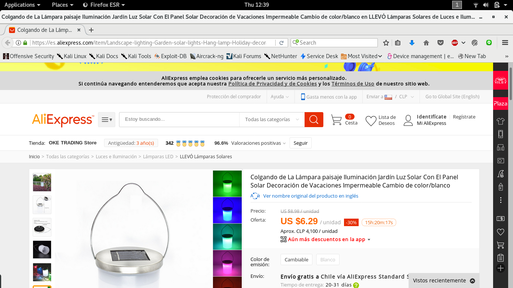Click the plus circle icon in the sidebar
Image resolution: width=513 pixels, height=288 pixels.
click(501, 268)
